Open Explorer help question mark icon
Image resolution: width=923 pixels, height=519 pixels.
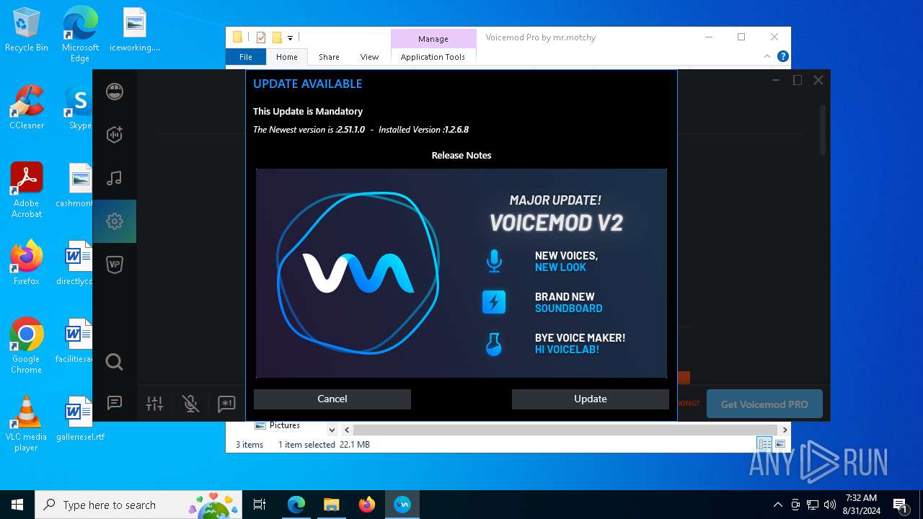(x=783, y=56)
